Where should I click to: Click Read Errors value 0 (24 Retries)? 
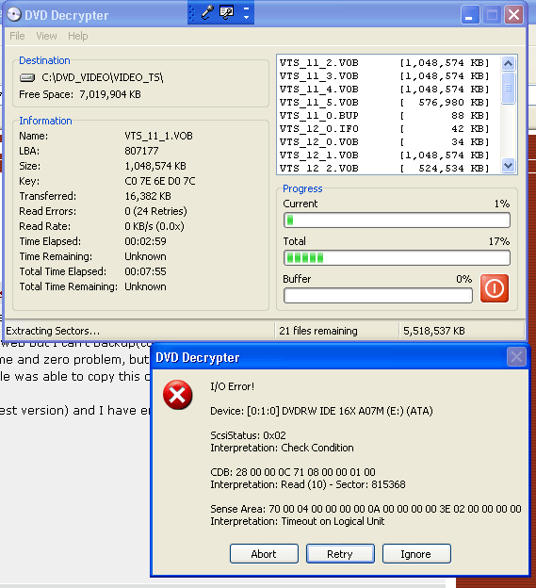pyautogui.click(x=156, y=211)
